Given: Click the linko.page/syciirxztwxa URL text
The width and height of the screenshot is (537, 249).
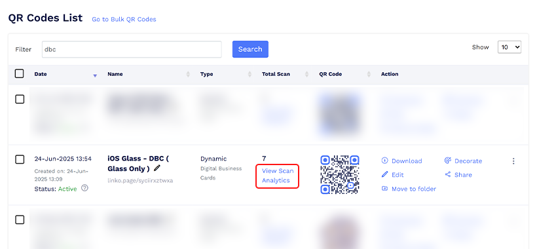Looking at the screenshot, I should [x=140, y=180].
